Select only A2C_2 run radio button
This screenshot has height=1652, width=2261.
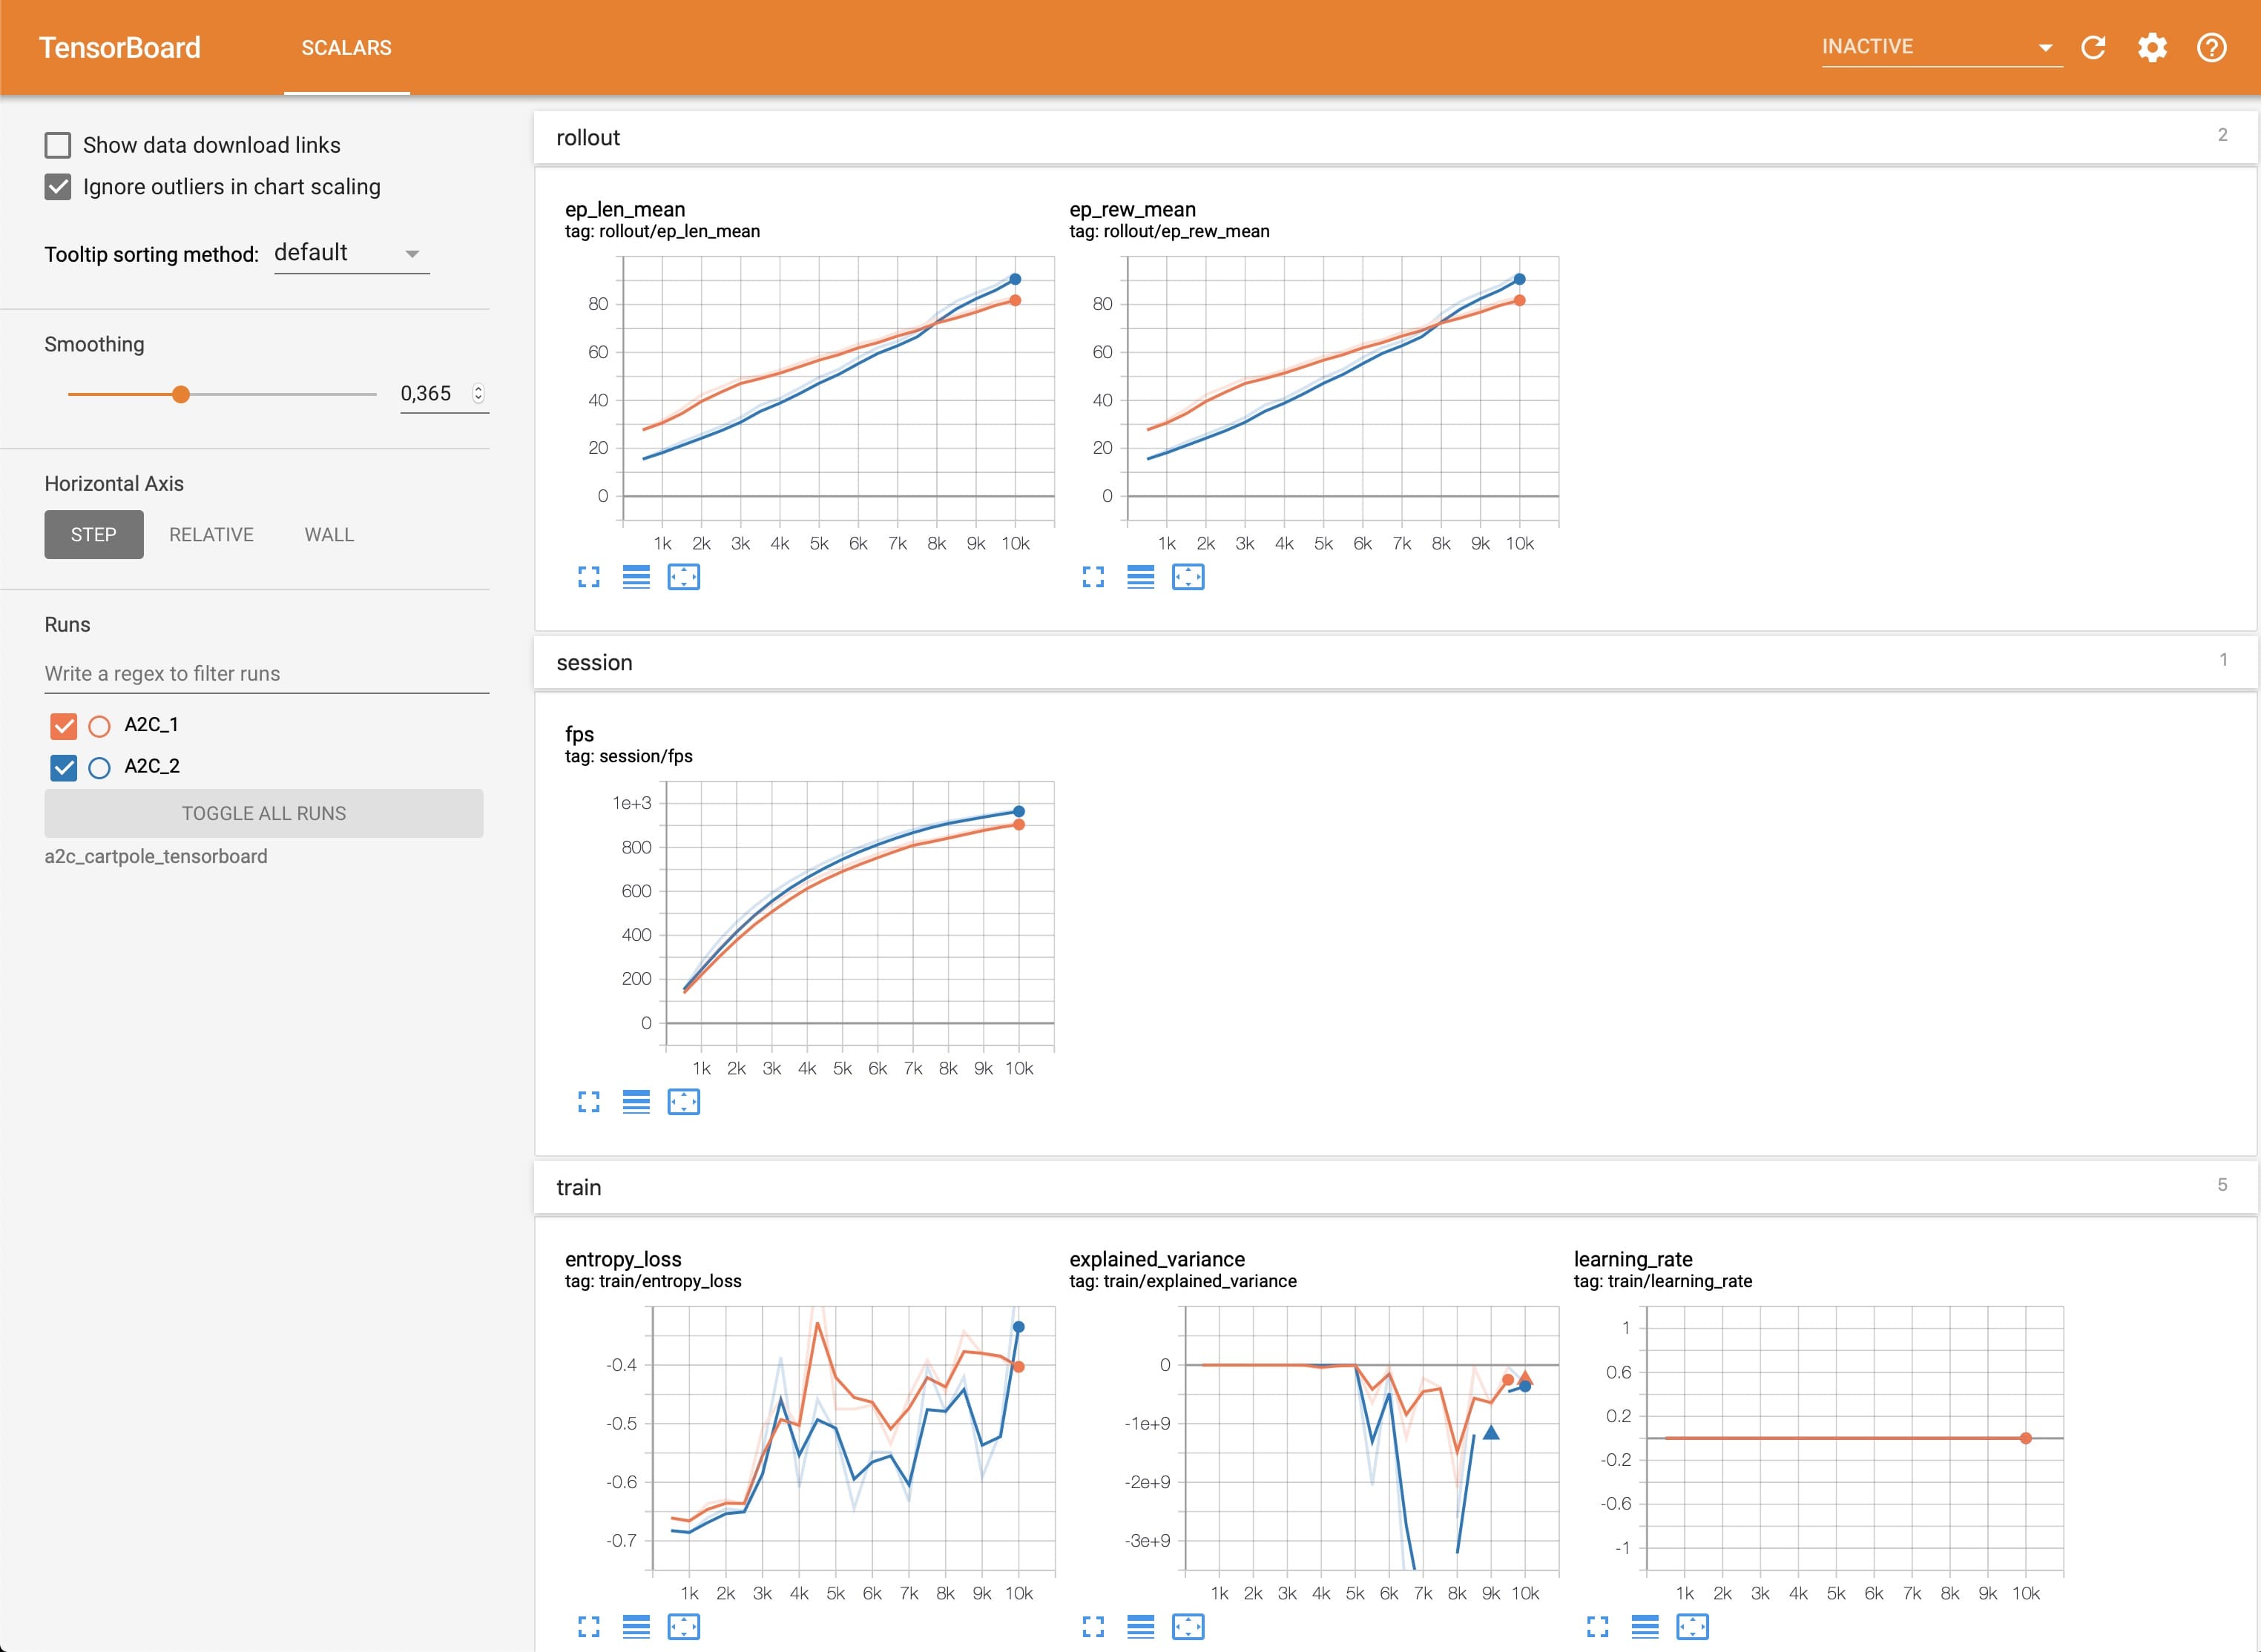pyautogui.click(x=99, y=767)
